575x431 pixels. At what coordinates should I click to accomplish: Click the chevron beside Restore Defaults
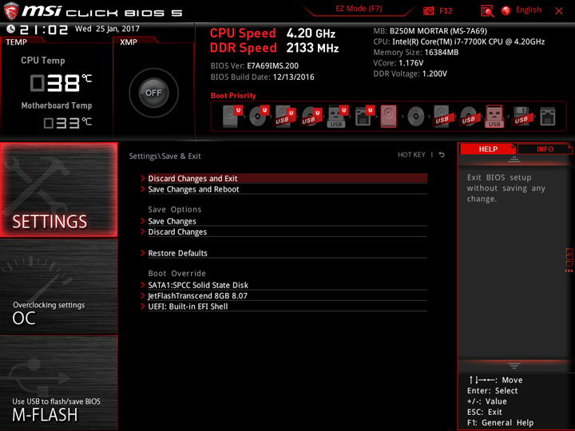point(143,252)
